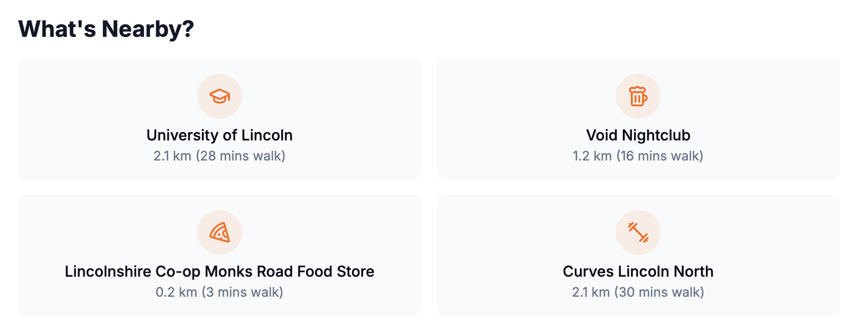Click the 2.1 km (28 mins walk) text
Screen dimensions: 857x335
click(220, 156)
